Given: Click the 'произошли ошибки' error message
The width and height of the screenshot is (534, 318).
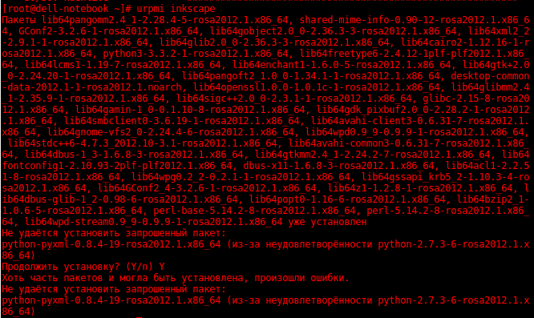Looking at the screenshot, I should 302,278.
